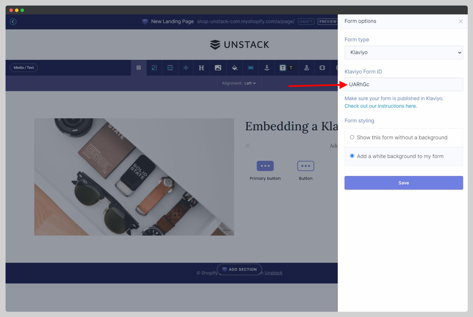473x317 pixels.
Task: Expand the Media / Text section label
Action: 24,68
